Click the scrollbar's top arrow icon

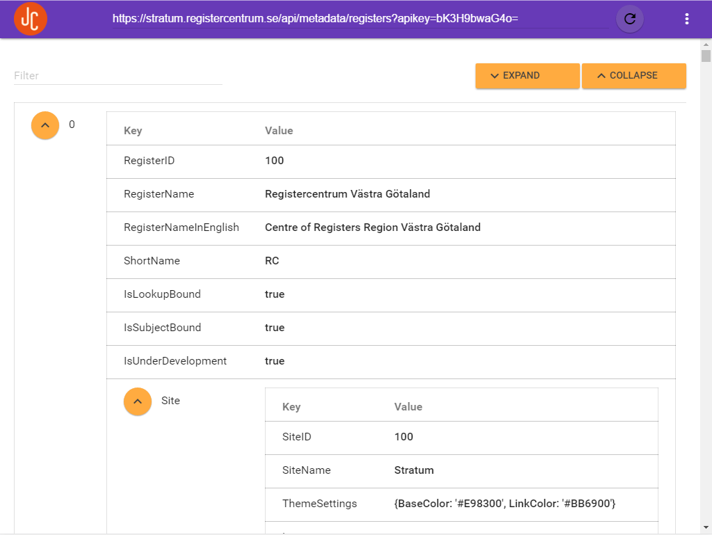tap(706, 44)
